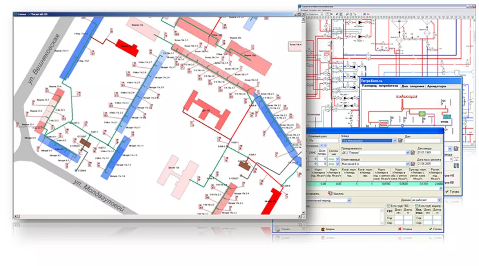The width and height of the screenshot is (479, 266).
Task: Click the pencil tool in the scheme window toolbar
Action: (x=337, y=14)
